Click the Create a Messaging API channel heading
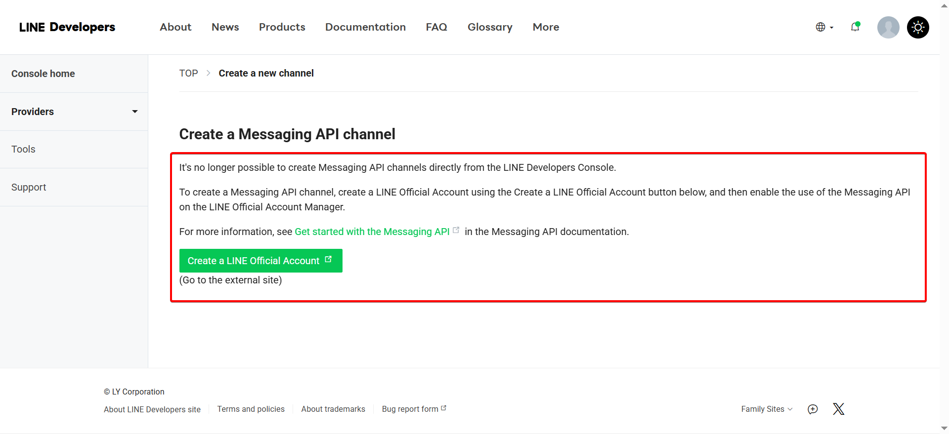This screenshot has height=434, width=949. click(287, 134)
